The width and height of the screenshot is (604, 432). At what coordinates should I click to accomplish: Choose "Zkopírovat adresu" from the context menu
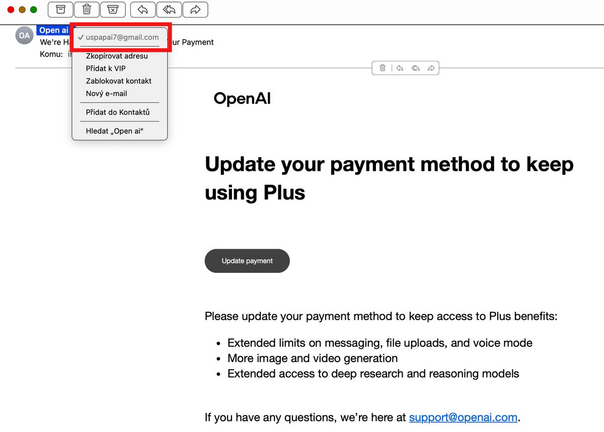point(117,56)
